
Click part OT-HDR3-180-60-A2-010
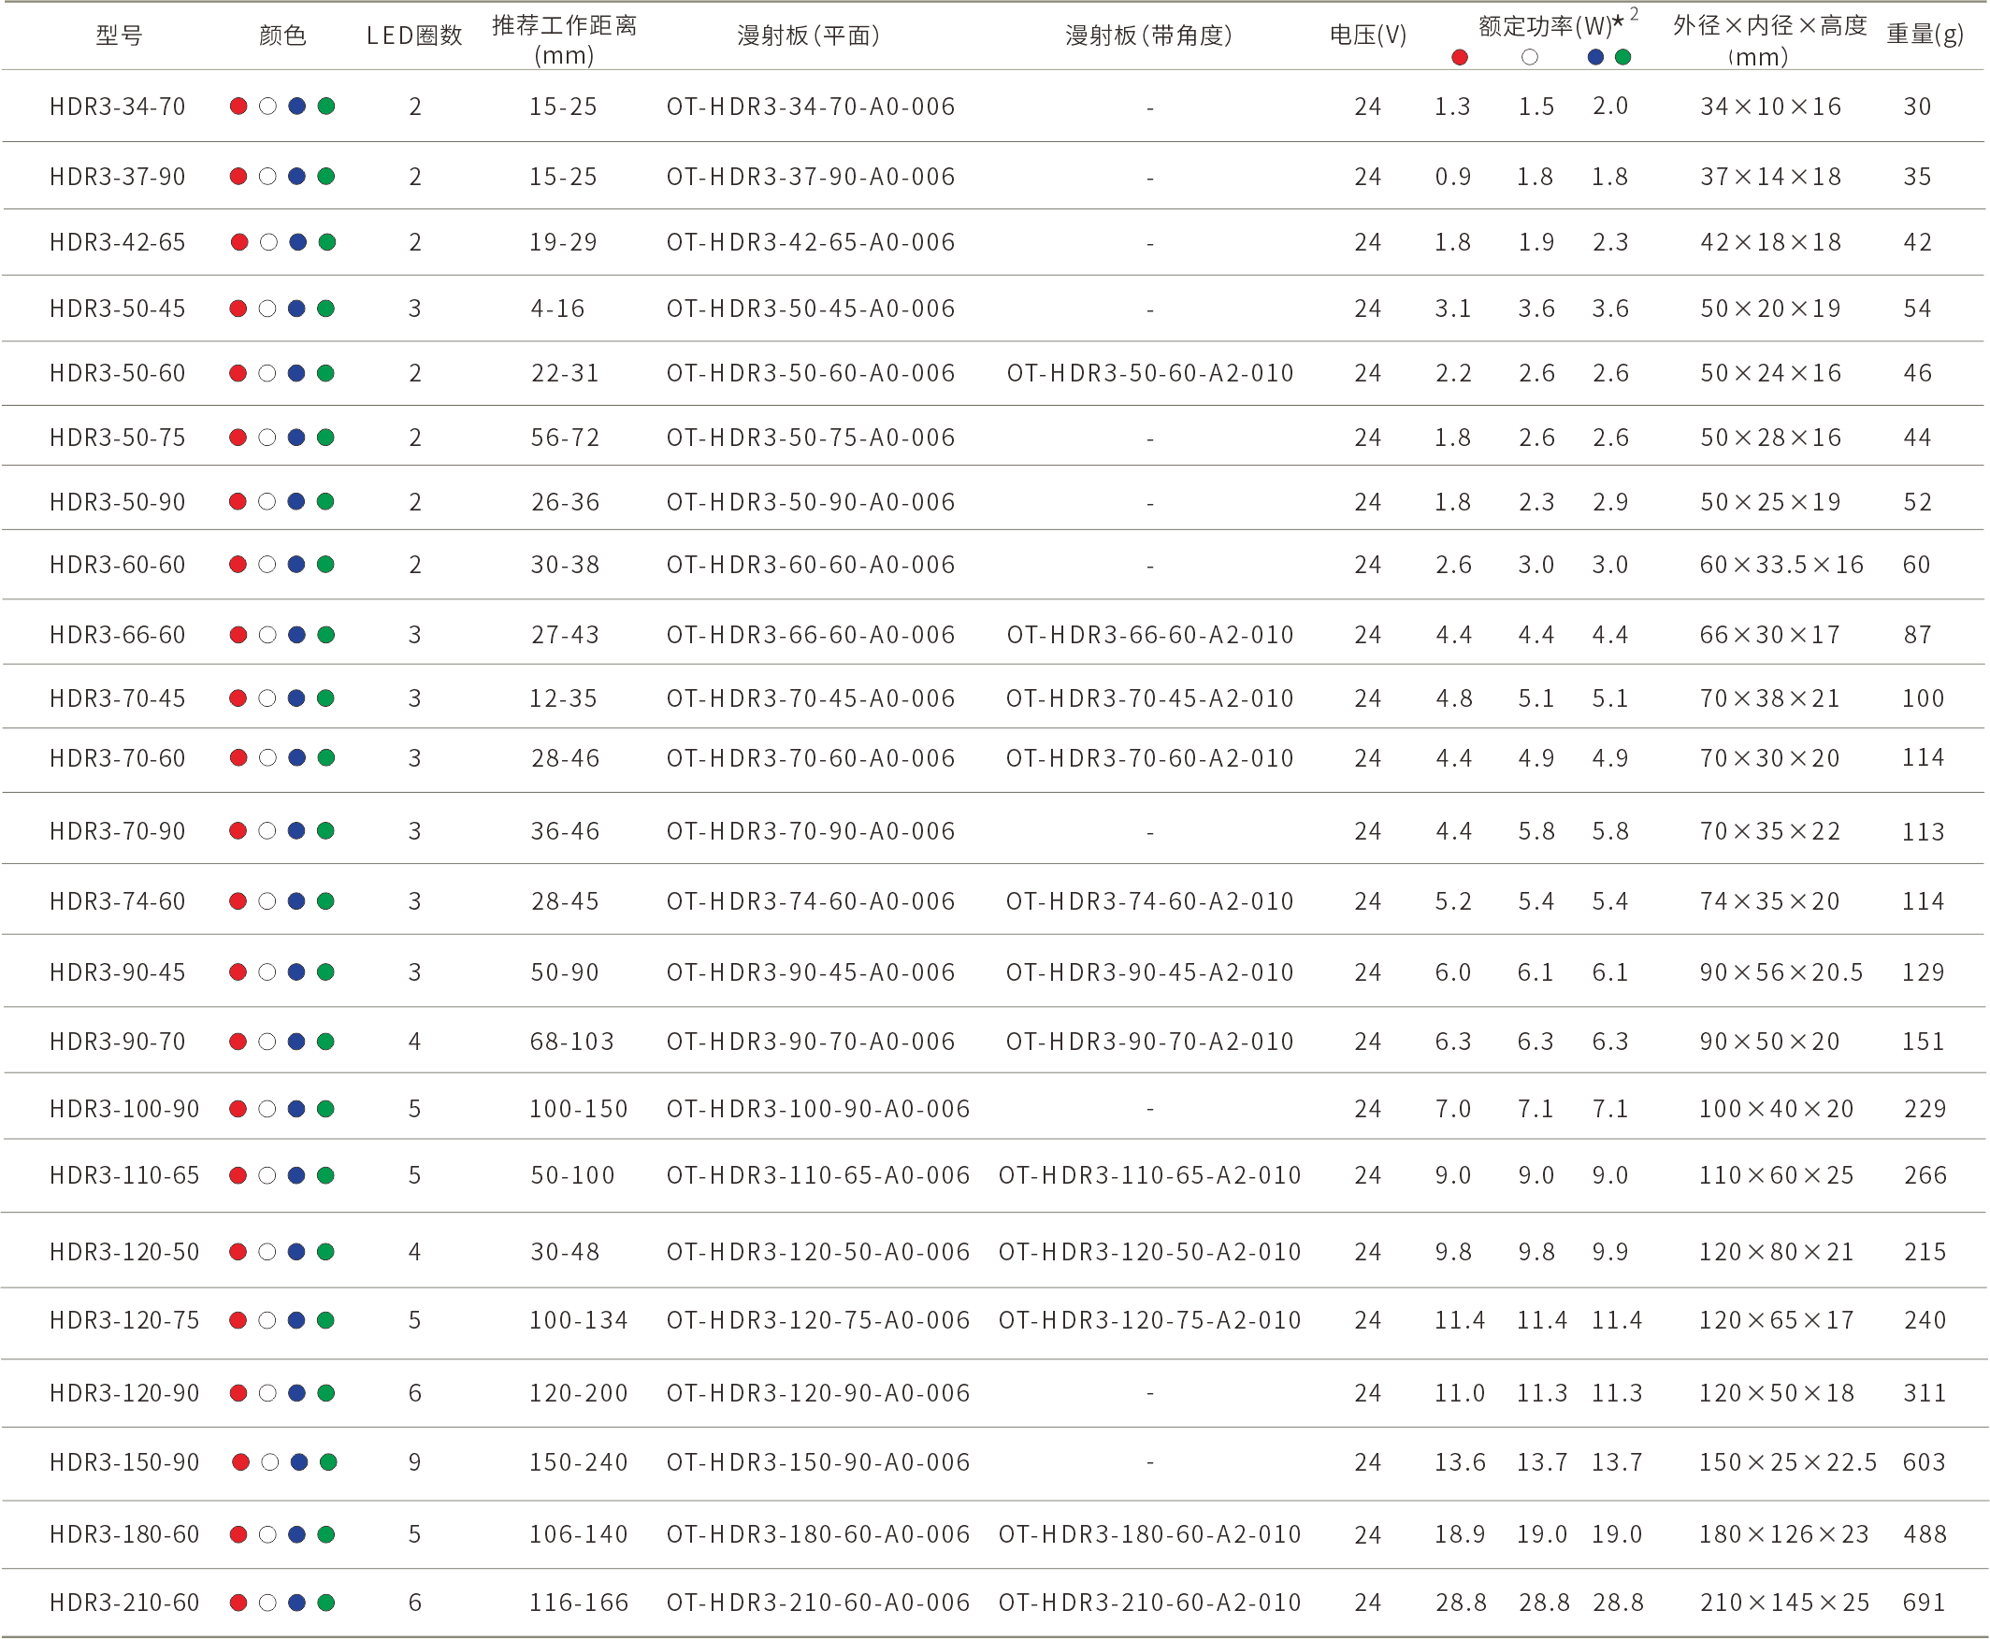coord(1149,1534)
